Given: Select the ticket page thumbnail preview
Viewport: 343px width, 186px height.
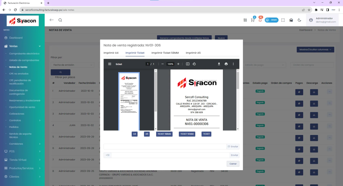Looking at the screenshot, I should point(129,100).
